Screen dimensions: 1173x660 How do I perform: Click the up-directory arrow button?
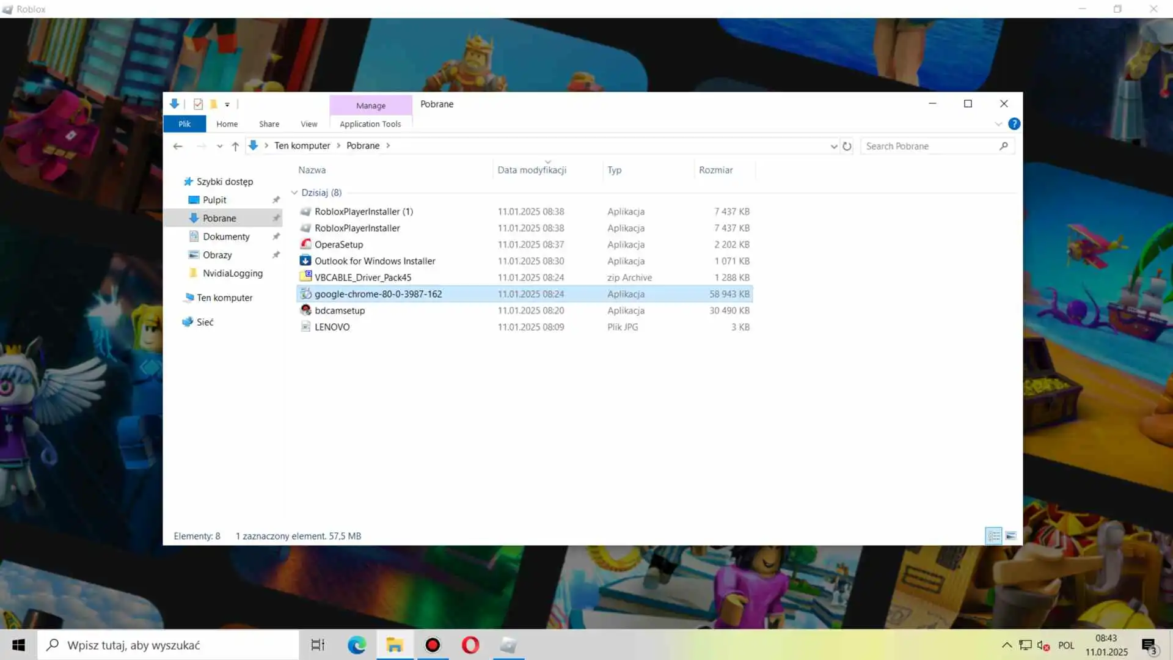tap(235, 146)
